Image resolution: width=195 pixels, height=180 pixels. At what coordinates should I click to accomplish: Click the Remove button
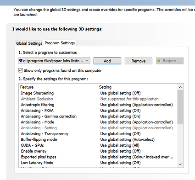[139, 61]
